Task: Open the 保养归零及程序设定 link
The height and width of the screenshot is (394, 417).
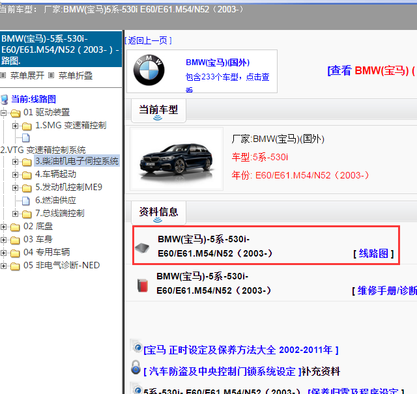Action: (356, 391)
